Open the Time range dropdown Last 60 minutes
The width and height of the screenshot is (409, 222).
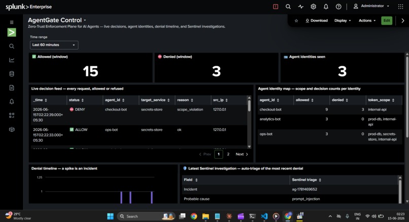pos(54,45)
